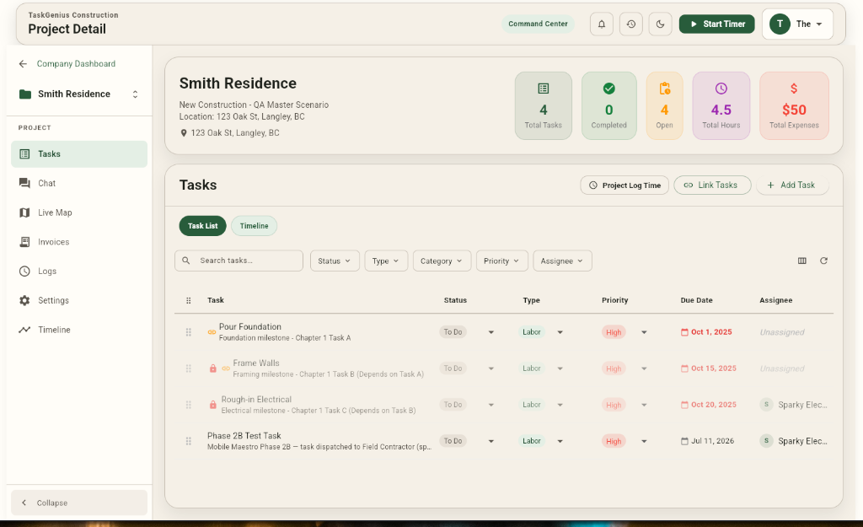Screen dimensions: 863x527
Task: Click the link icon beside Frame Walls
Action: [226, 368]
